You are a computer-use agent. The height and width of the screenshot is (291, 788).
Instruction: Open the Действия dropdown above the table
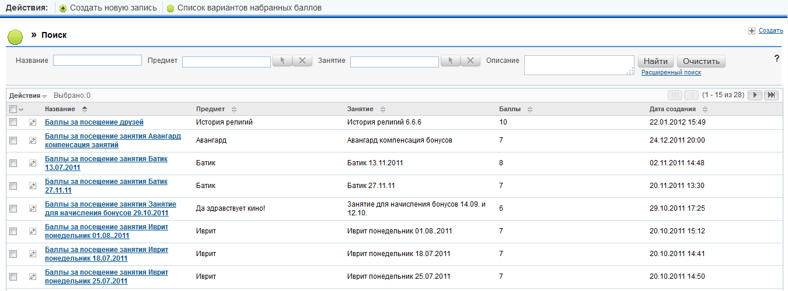pyautogui.click(x=27, y=95)
